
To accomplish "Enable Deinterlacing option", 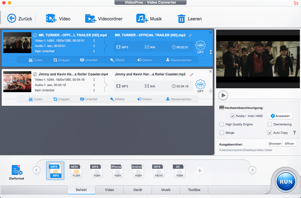I will pyautogui.click(x=270, y=124).
